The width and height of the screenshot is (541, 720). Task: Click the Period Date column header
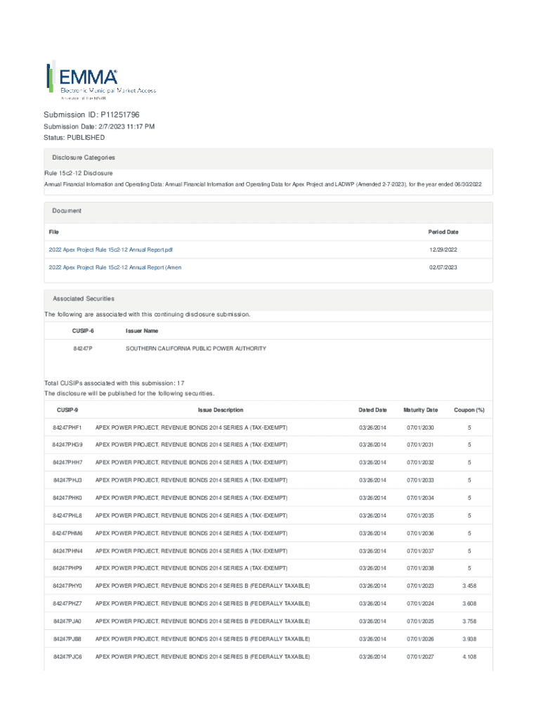pyautogui.click(x=443, y=231)
